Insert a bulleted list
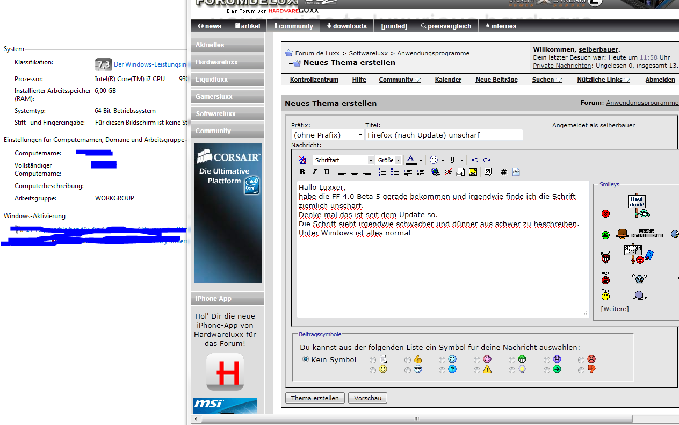Screen dimensions: 679x425 [395, 172]
